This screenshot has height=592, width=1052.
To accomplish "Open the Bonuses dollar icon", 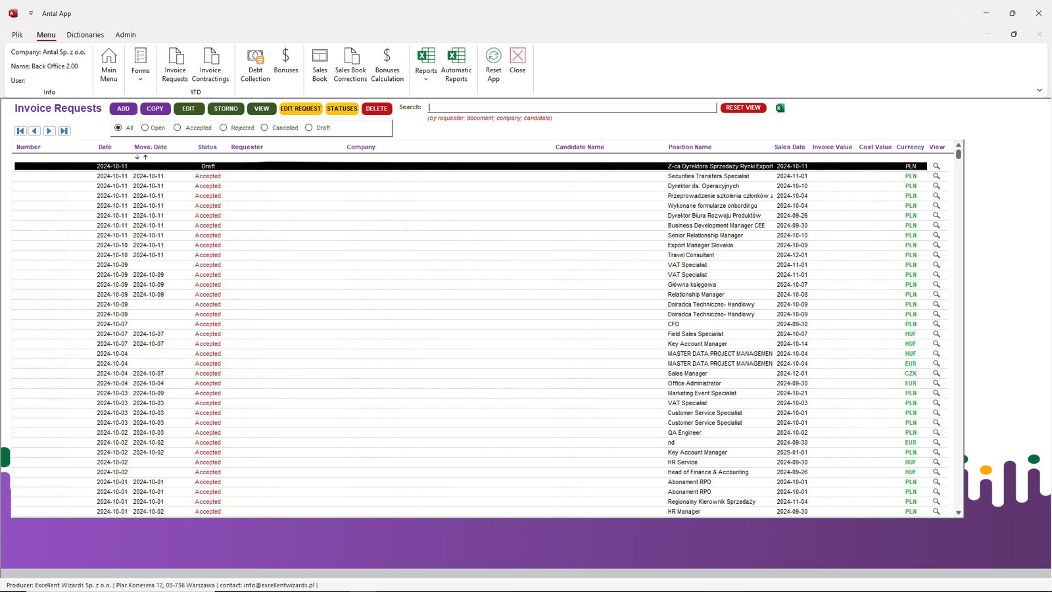I will pos(285,61).
